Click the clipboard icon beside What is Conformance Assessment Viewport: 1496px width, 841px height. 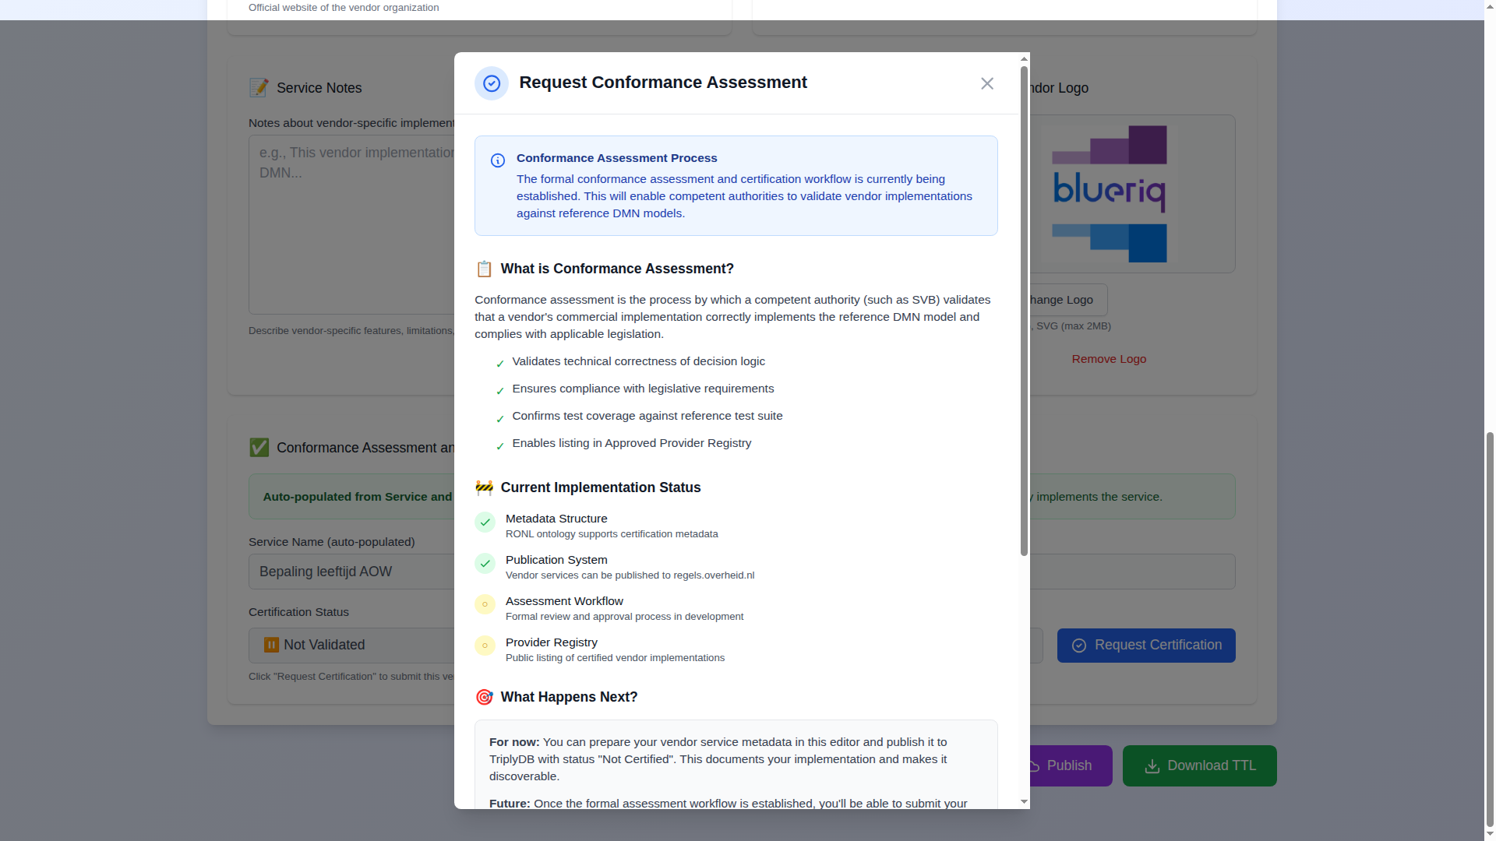tap(484, 269)
